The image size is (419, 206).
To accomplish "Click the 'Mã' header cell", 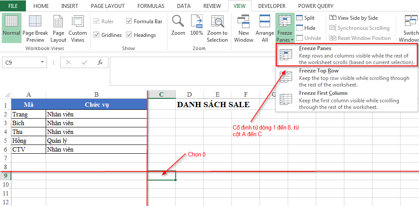I will 29,105.
